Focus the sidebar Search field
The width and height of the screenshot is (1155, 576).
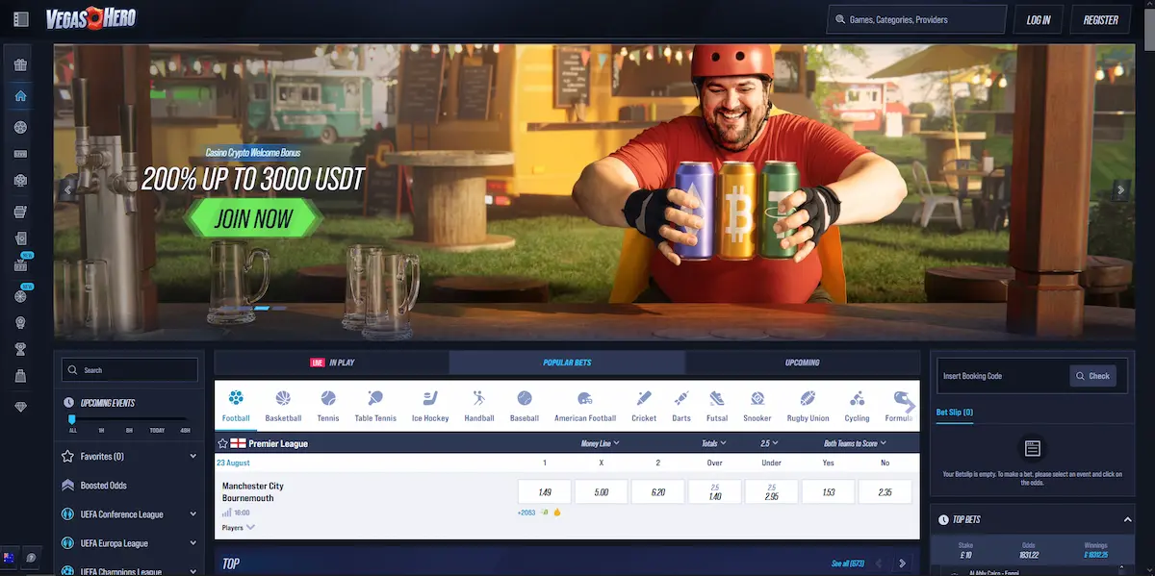pyautogui.click(x=130, y=370)
